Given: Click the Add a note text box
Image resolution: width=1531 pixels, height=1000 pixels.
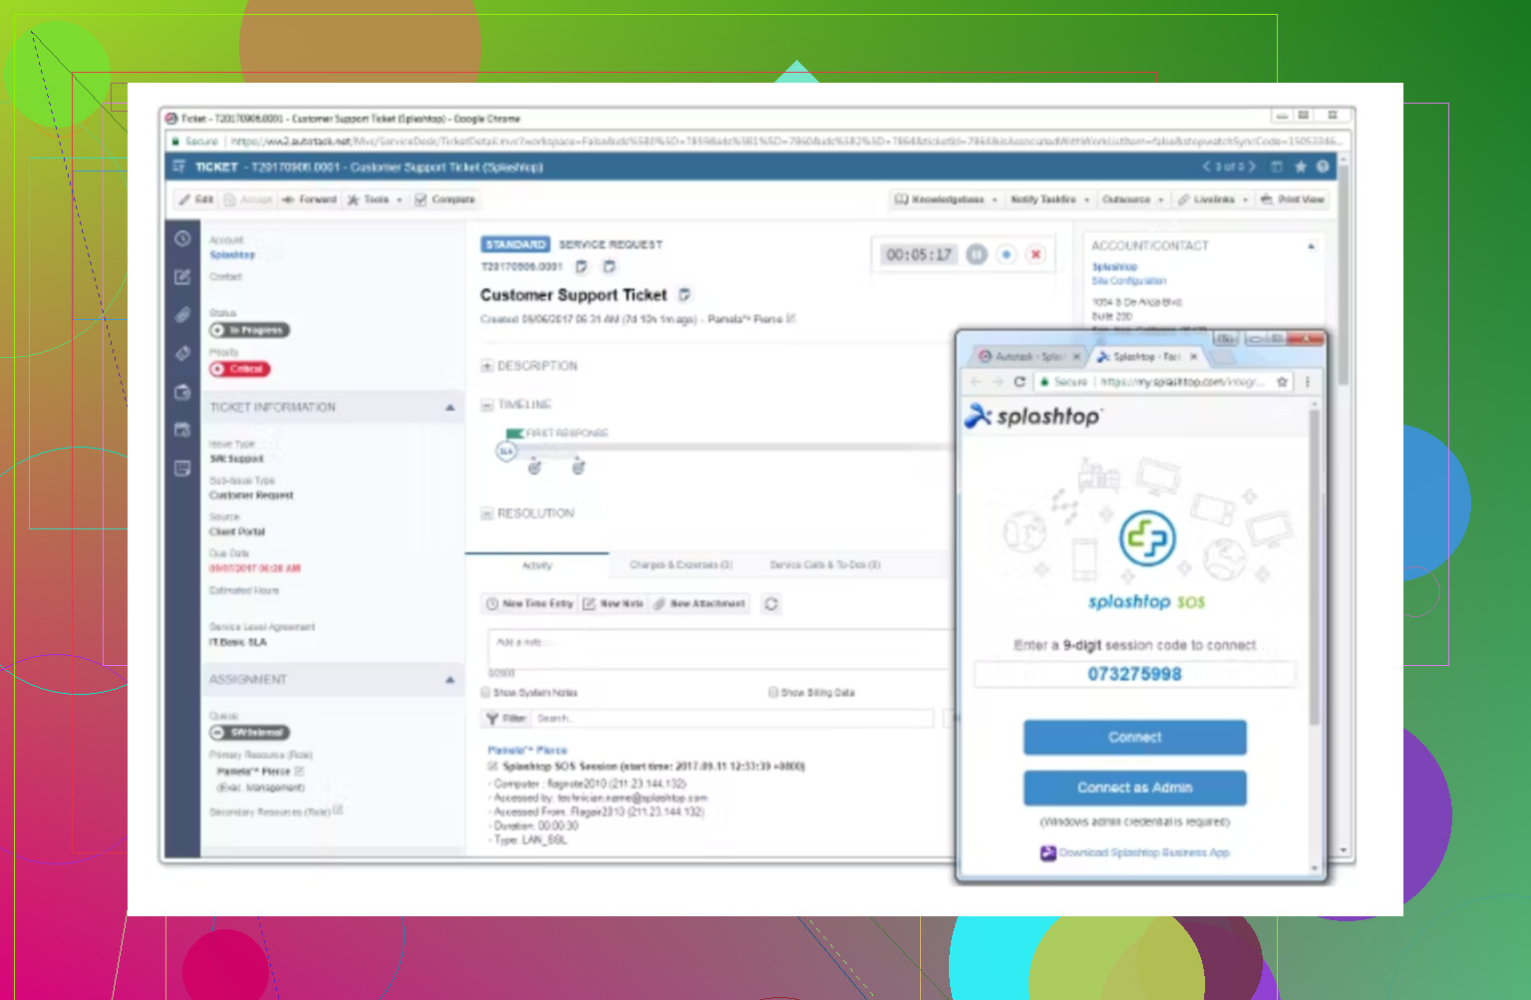Looking at the screenshot, I should pos(720,648).
